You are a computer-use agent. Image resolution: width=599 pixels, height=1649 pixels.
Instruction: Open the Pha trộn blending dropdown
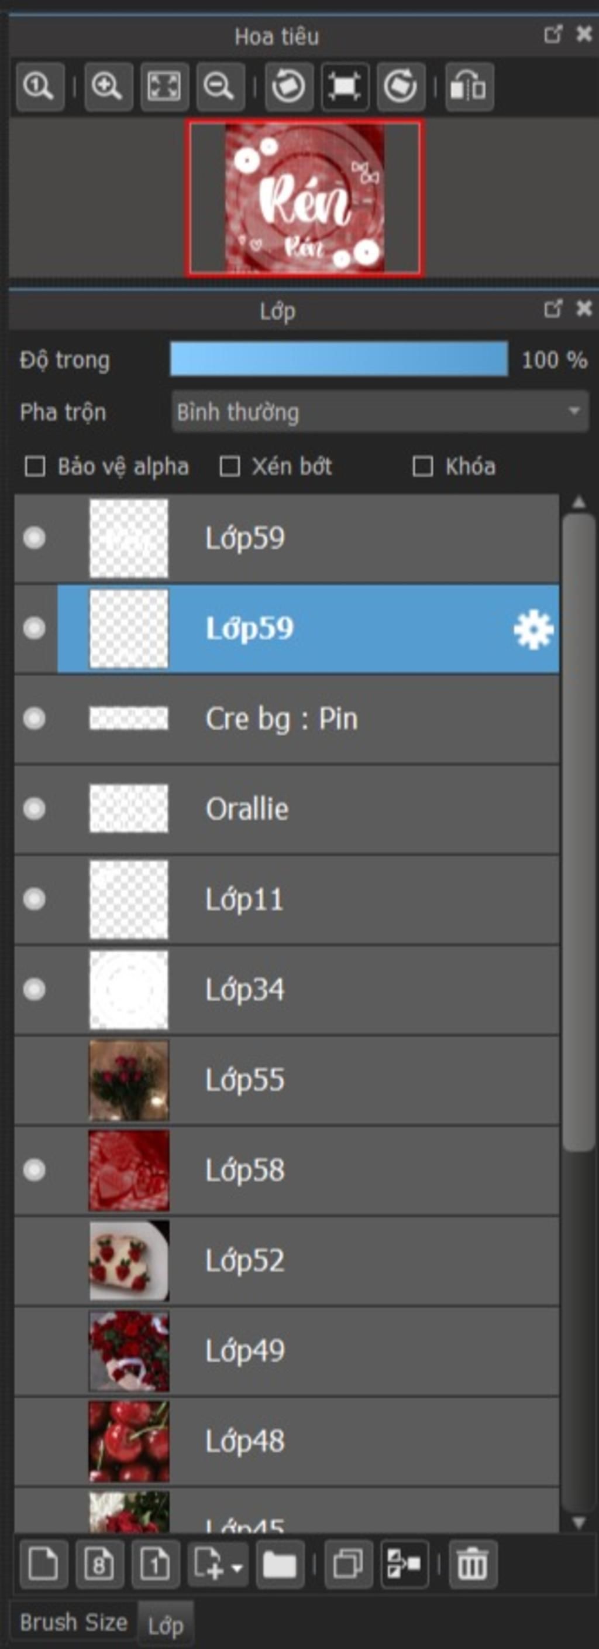tap(380, 412)
